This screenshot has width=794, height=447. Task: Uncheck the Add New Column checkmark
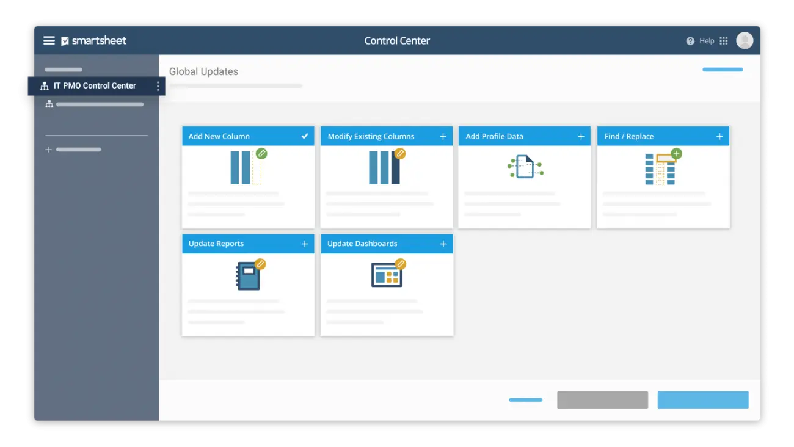click(x=305, y=136)
